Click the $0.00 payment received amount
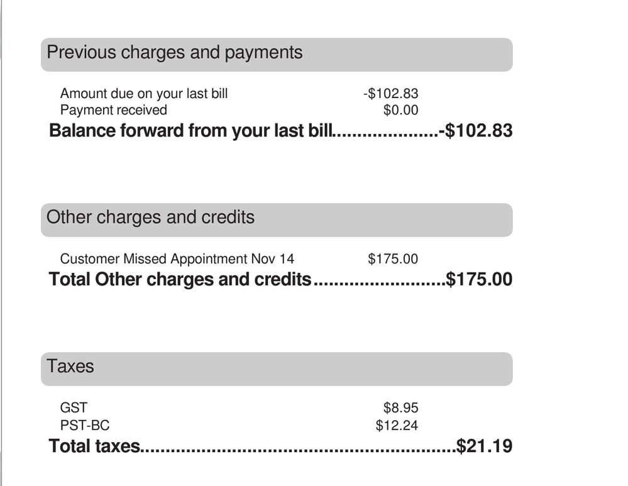The image size is (628, 486). coord(400,110)
